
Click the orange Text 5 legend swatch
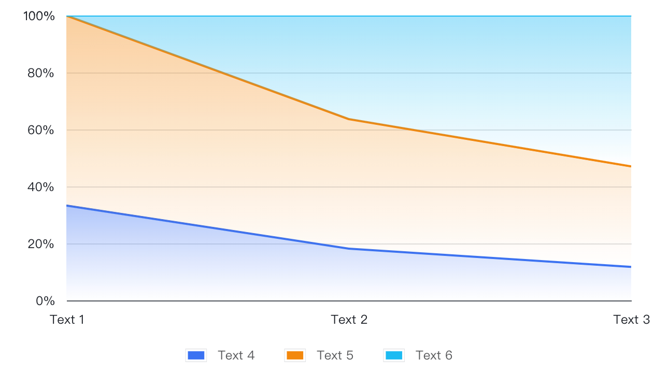click(x=295, y=355)
